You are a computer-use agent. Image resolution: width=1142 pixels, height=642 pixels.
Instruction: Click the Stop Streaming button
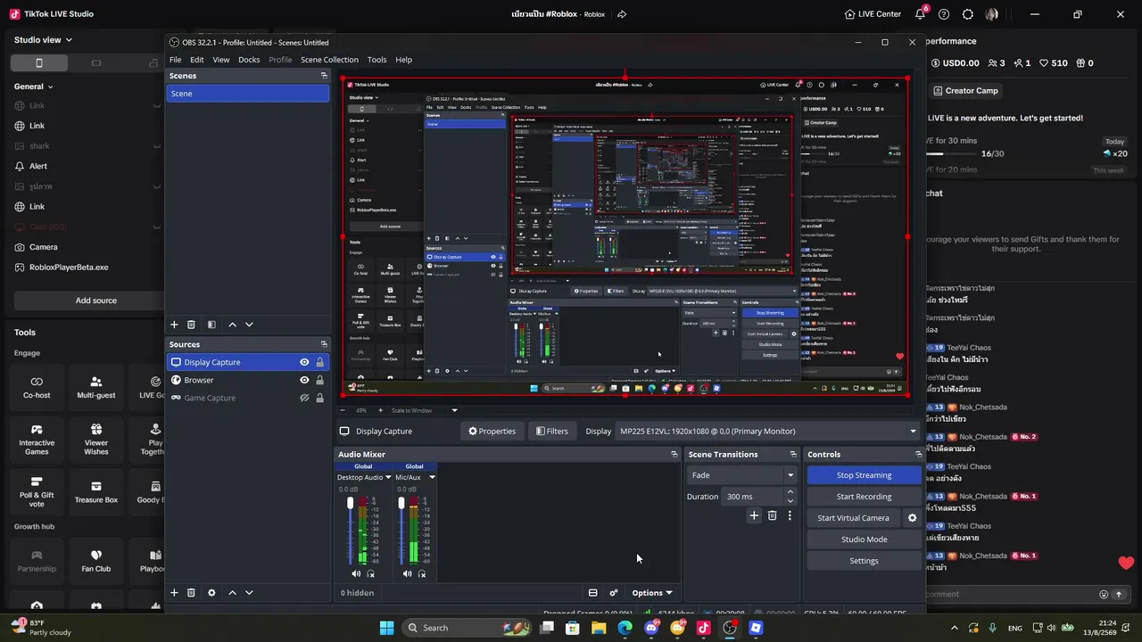coord(864,475)
